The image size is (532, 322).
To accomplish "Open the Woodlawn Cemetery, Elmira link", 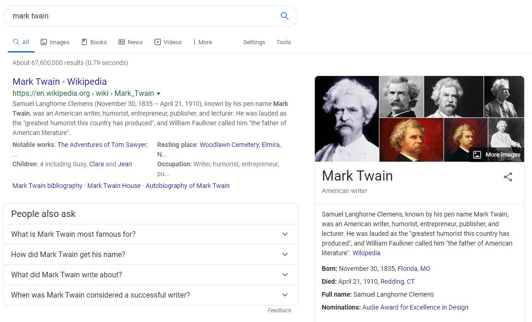I will 240,145.
